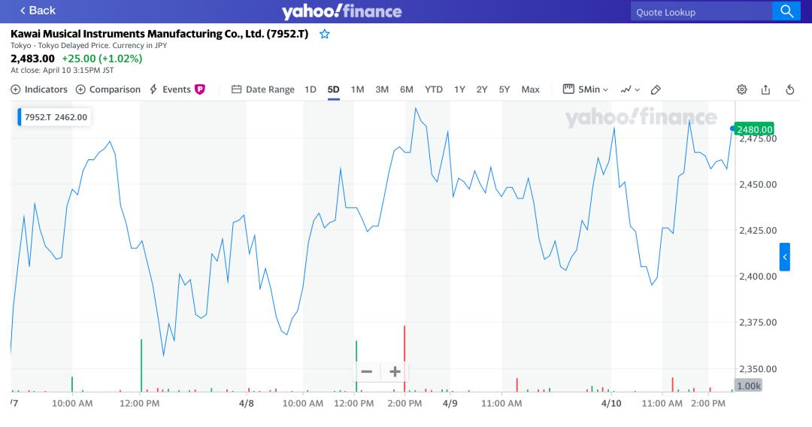Image resolution: width=812 pixels, height=427 pixels.
Task: Open the chart settings gear
Action: point(741,89)
